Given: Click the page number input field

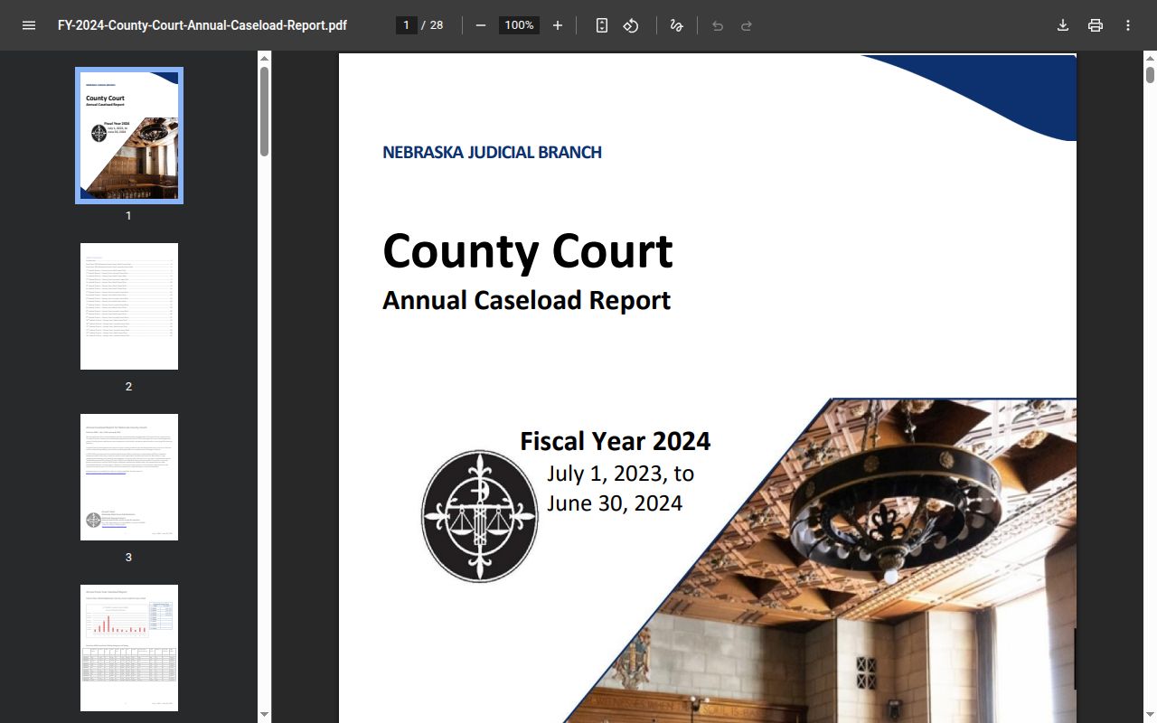Looking at the screenshot, I should click(x=407, y=25).
